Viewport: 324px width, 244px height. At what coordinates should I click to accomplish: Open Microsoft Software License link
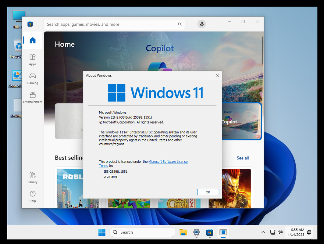point(168,162)
